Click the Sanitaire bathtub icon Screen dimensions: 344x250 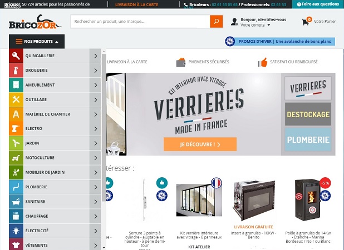(x=16, y=202)
